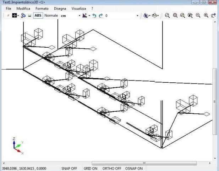Toggle SNAP OFF in status bar
Screen dimensions: 219x171
coord(69,169)
